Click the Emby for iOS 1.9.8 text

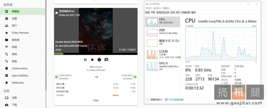tap(69, 15)
